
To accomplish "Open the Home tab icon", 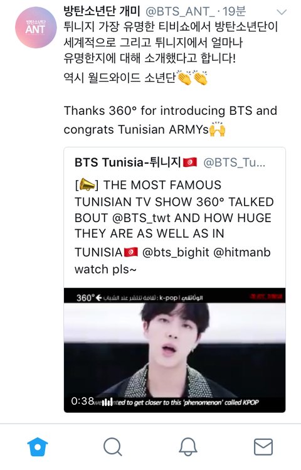I will (38, 447).
